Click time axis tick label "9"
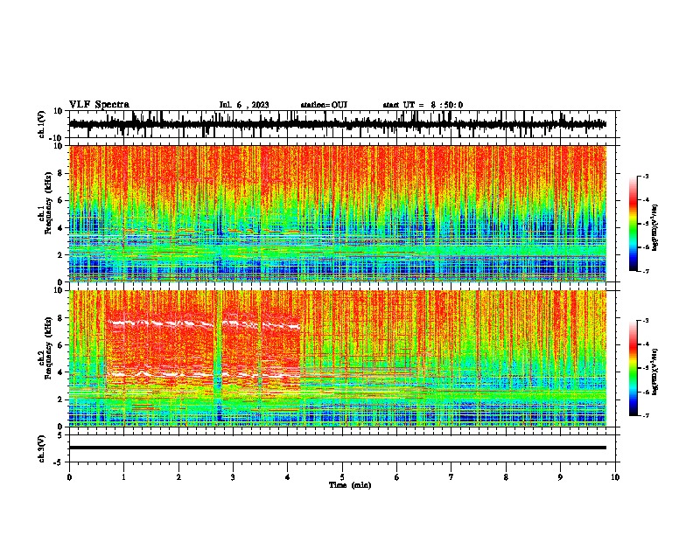Screen dimensions: 693x535 point(560,477)
